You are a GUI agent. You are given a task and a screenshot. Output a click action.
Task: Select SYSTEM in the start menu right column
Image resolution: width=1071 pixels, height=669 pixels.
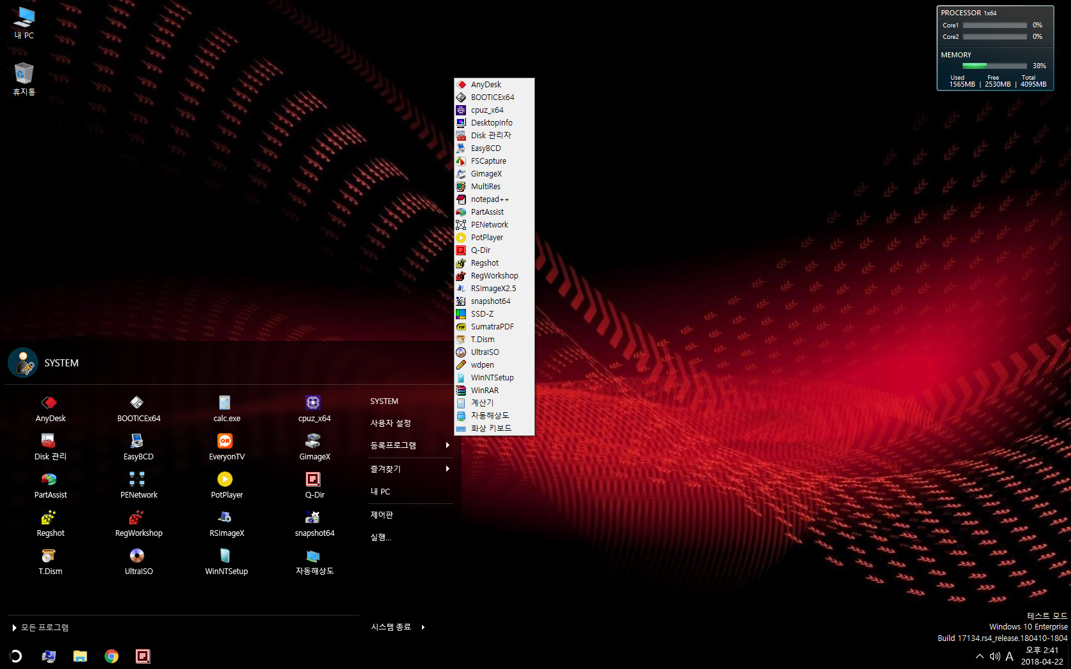[x=384, y=401]
